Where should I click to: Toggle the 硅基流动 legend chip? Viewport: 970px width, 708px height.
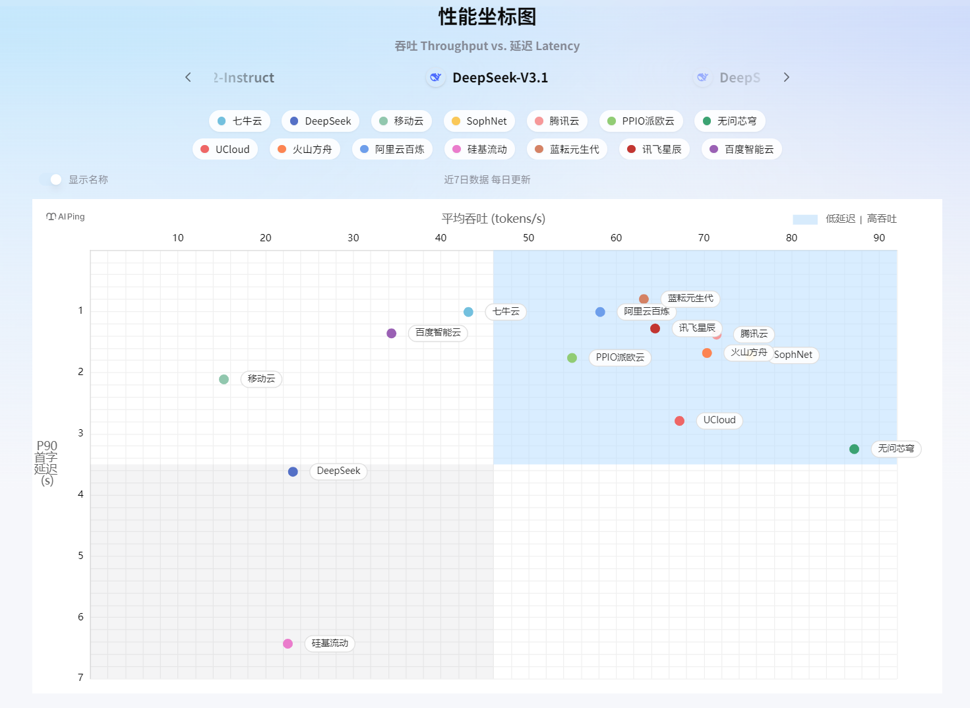coord(479,150)
